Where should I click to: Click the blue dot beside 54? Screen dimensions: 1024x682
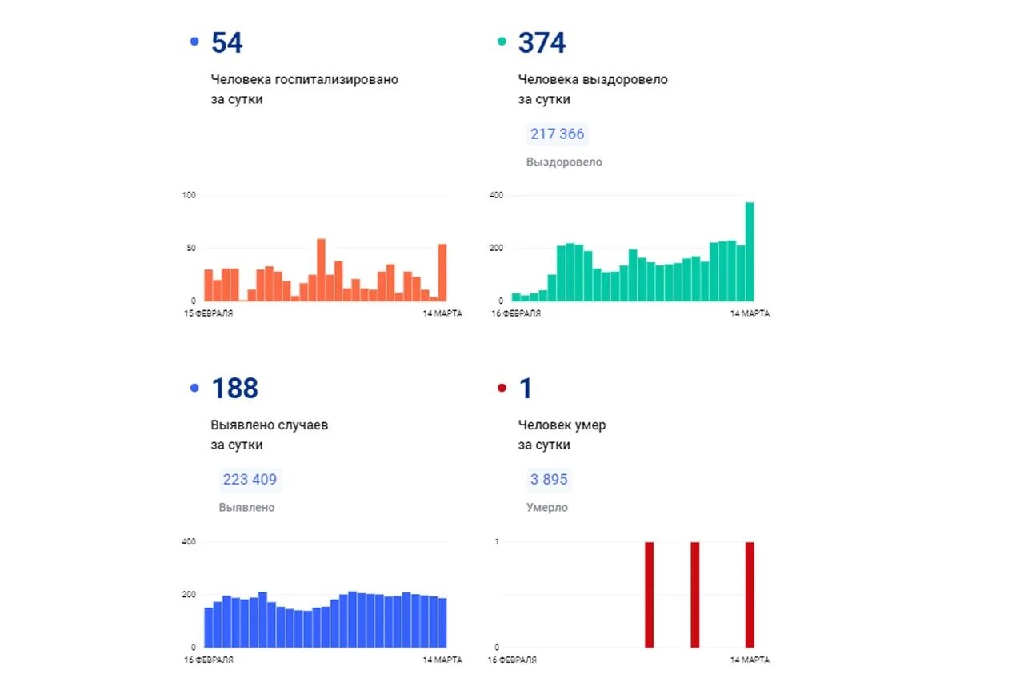click(x=194, y=42)
